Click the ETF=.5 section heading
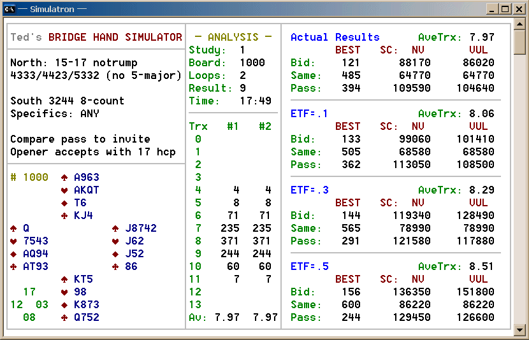Image resolution: width=529 pixels, height=340 pixels. (x=309, y=267)
